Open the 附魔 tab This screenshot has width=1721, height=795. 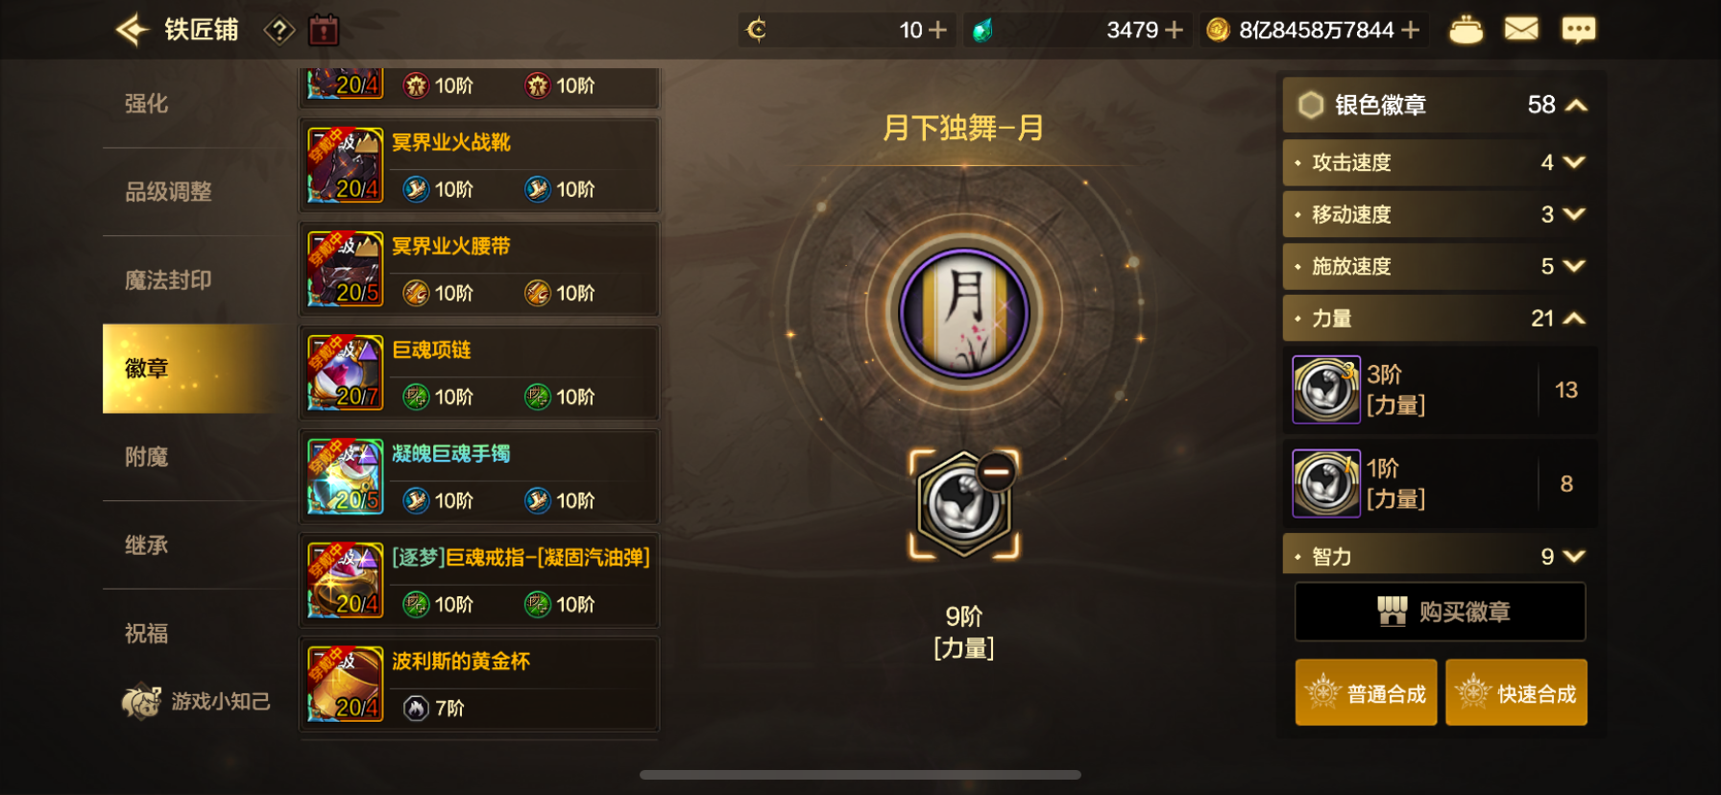coord(147,457)
